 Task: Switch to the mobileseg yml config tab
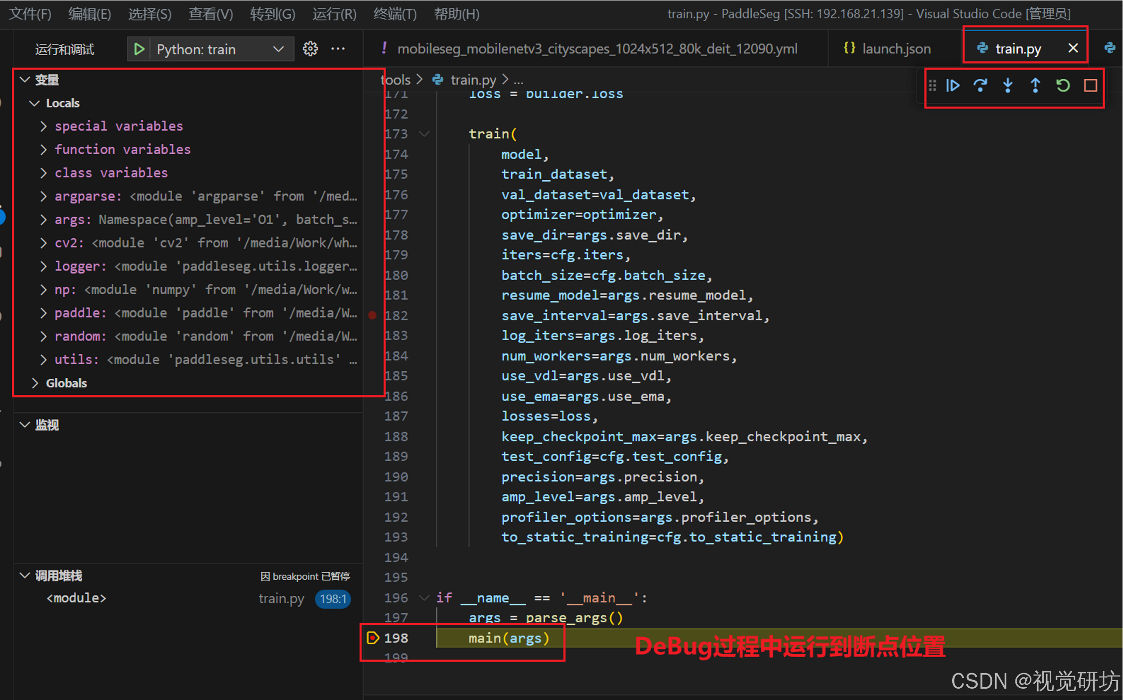595,49
